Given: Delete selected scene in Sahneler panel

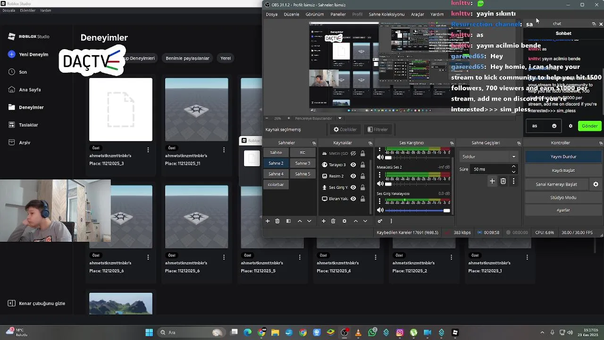Looking at the screenshot, I should [277, 221].
